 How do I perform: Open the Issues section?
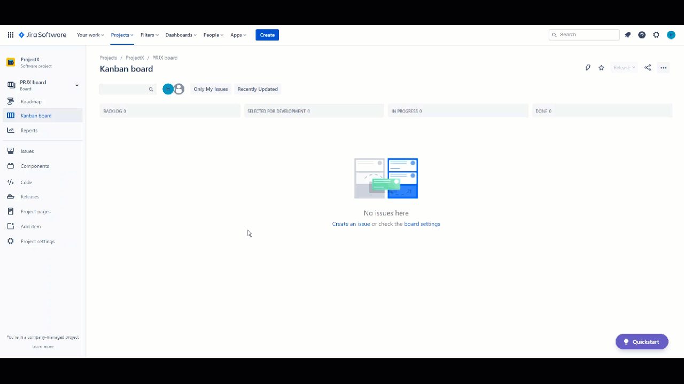click(27, 151)
